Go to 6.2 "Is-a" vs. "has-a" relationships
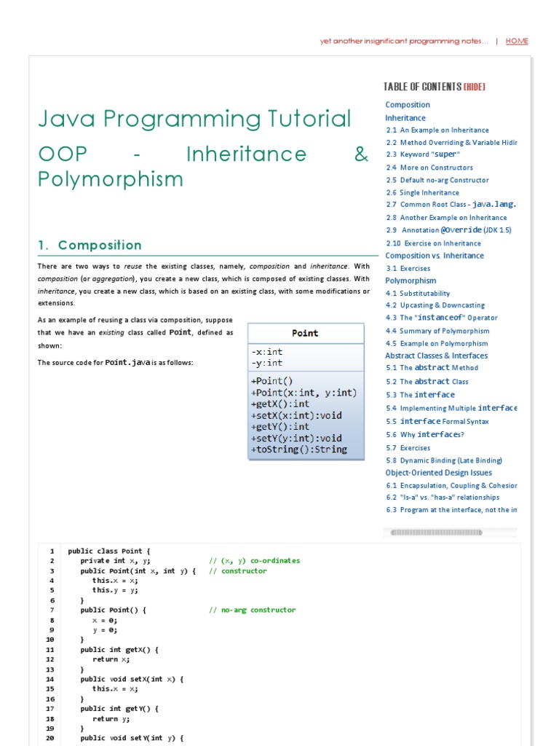This screenshot has width=559, height=746. pyautogui.click(x=443, y=497)
